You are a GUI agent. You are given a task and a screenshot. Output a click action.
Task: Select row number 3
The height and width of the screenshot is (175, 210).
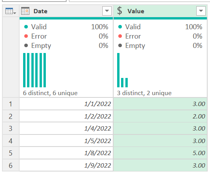click(11, 129)
